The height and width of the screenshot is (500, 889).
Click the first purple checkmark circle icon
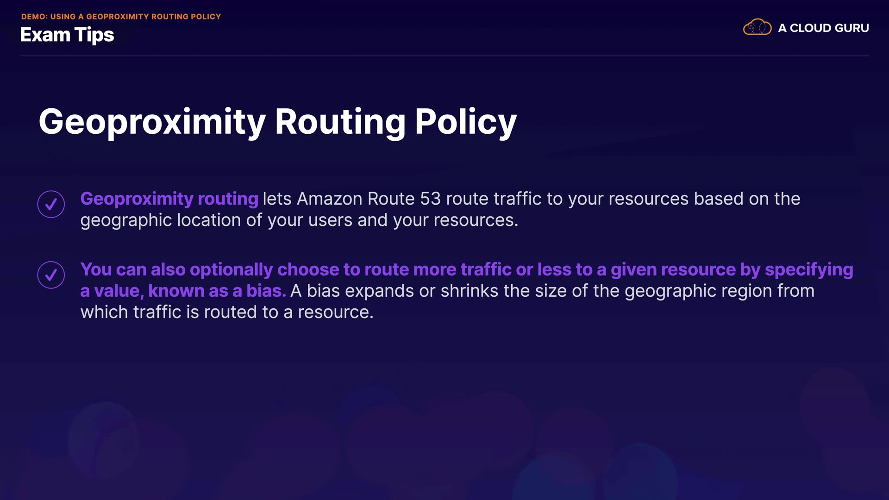point(51,204)
